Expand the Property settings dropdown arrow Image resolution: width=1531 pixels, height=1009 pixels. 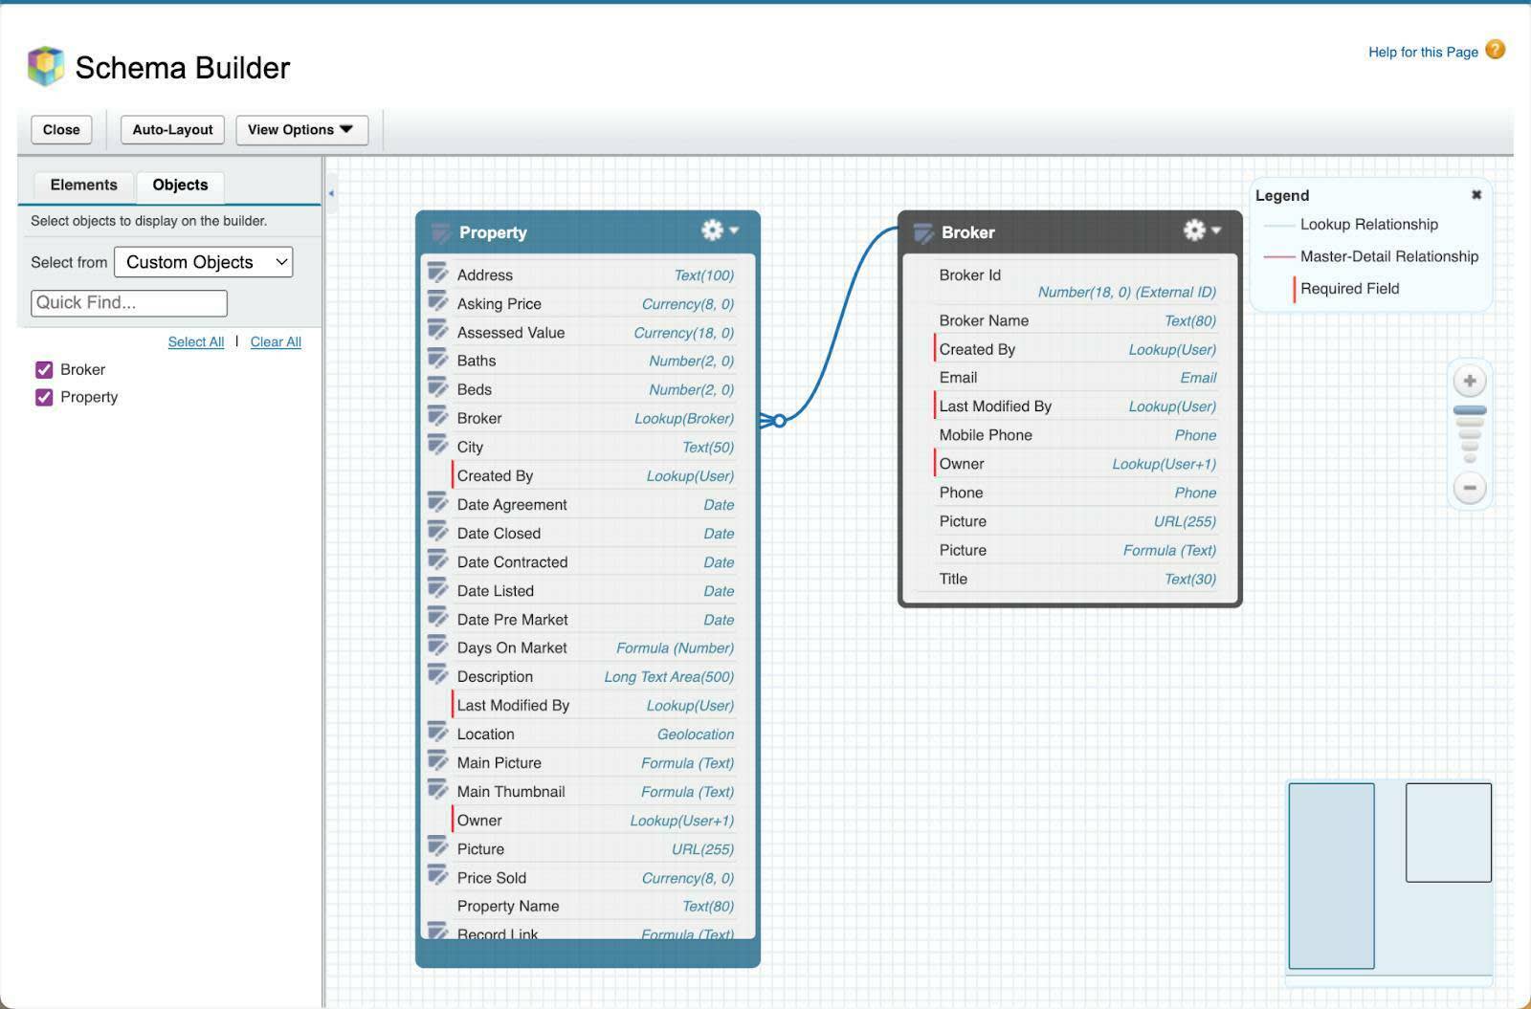734,230
